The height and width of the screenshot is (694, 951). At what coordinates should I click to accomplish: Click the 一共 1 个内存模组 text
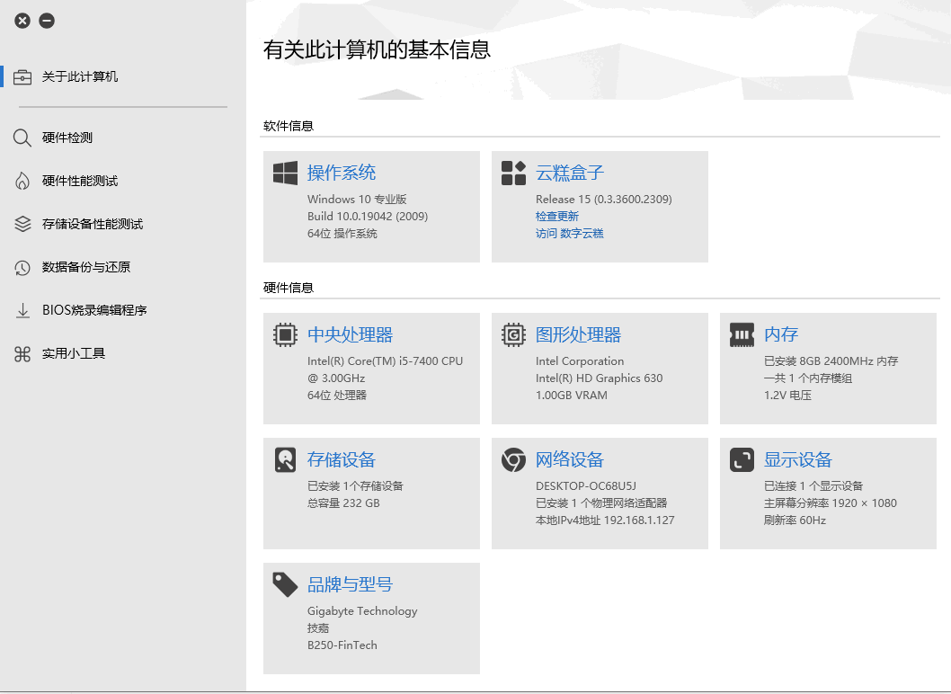(x=808, y=378)
